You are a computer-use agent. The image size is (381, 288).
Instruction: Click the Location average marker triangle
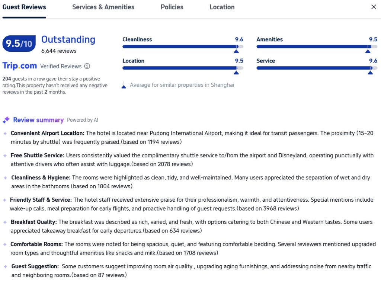pos(236,72)
